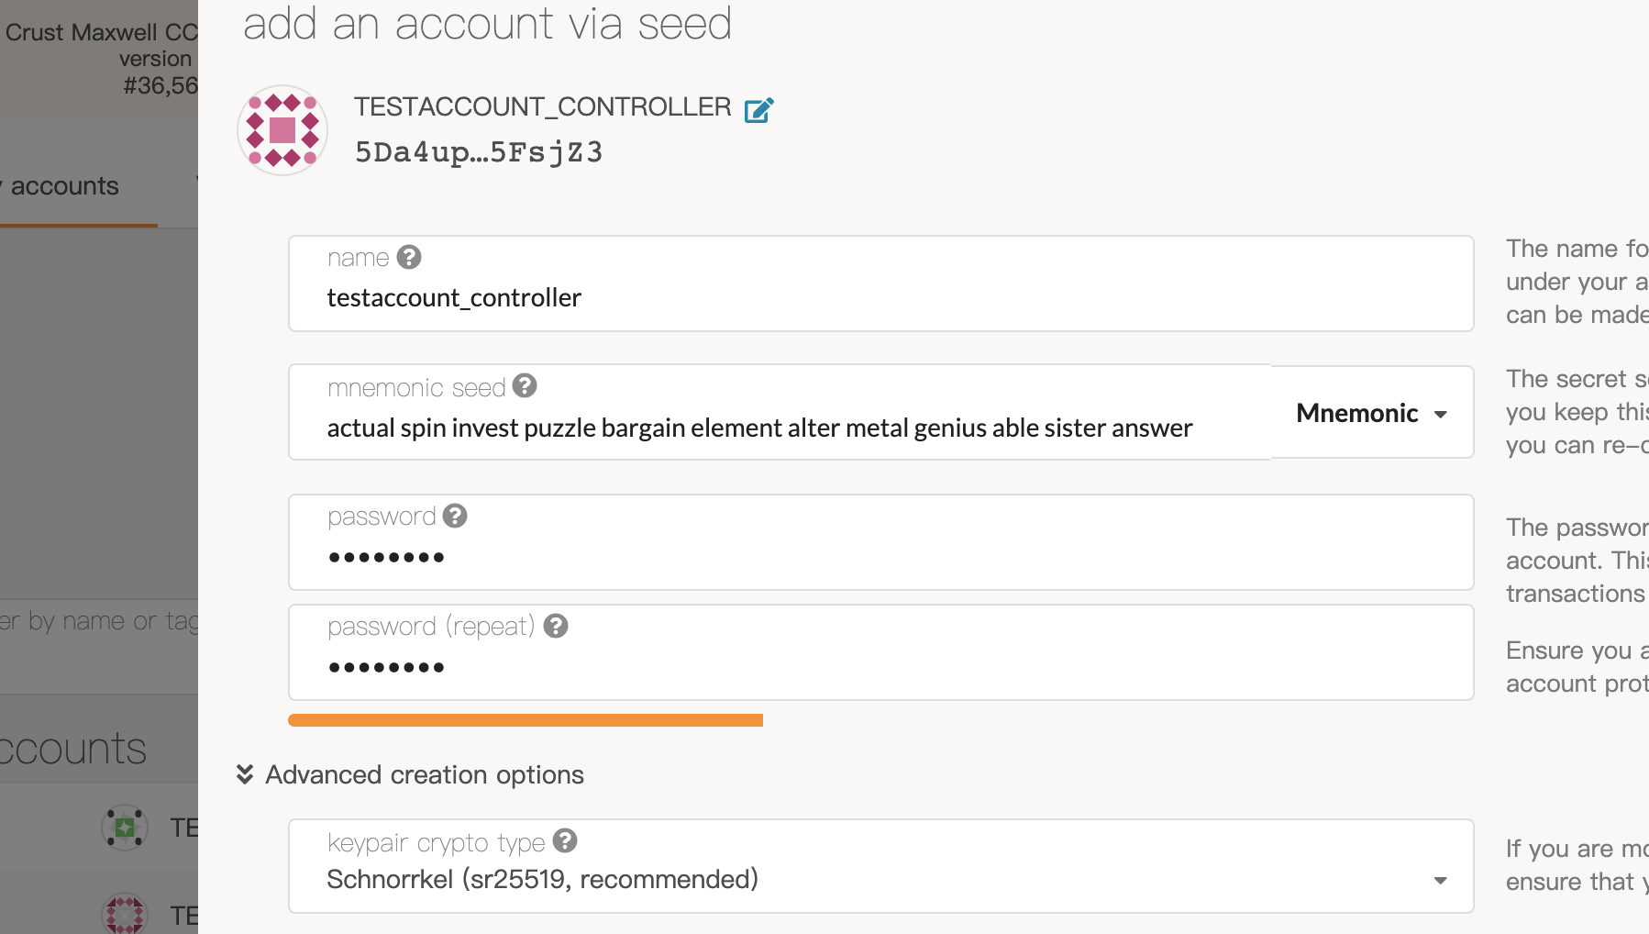Click the maroon account identicon in sidebar
This screenshot has width=1649, height=934.
[x=125, y=914]
